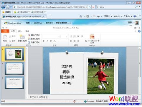Click the browser address bar URL
This screenshot has height=107, width=142.
point(51,7)
